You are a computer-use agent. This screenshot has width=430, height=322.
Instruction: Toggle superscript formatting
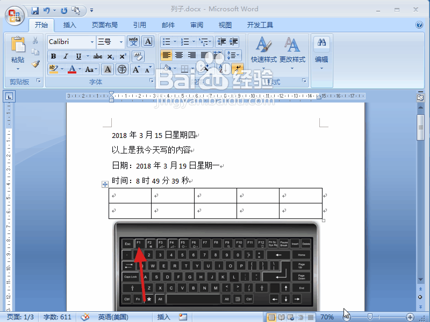[x=123, y=56]
